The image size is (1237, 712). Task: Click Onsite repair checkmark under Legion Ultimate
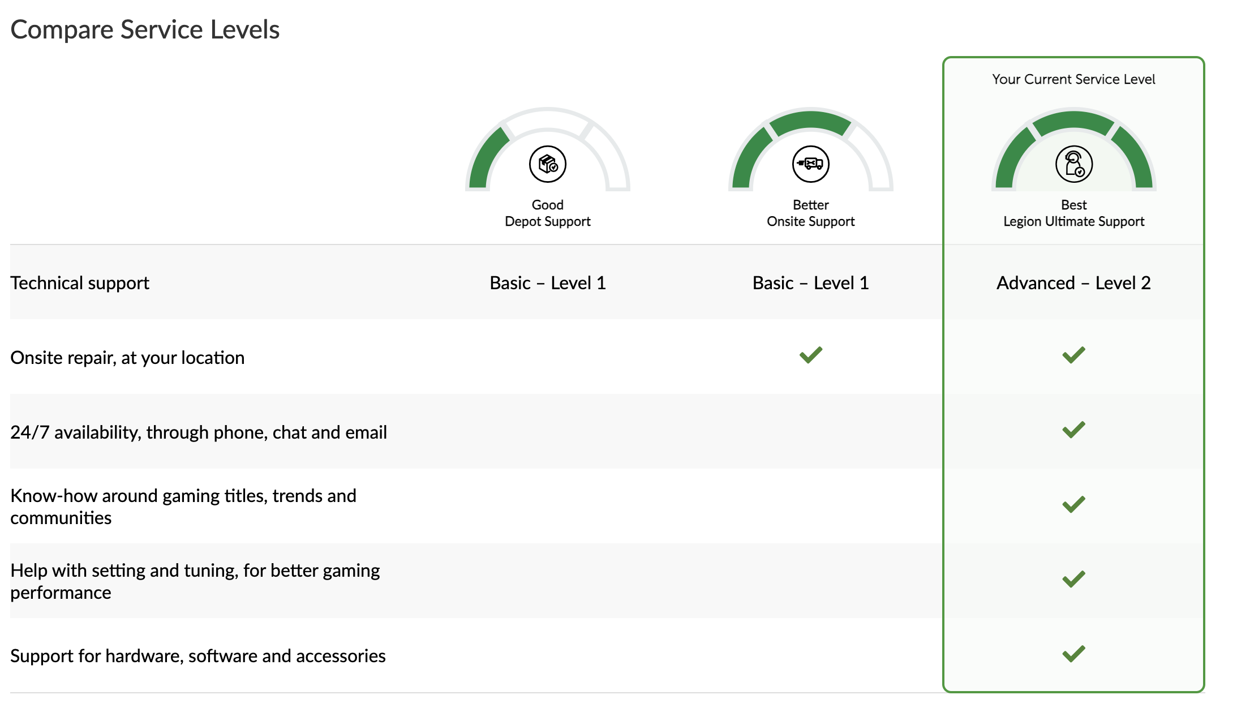1073,355
